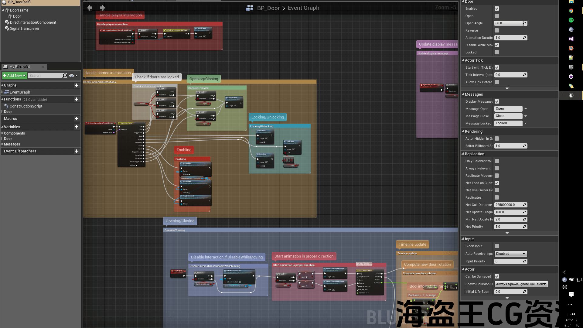Collapse the Replication section
This screenshot has width=583, height=328.
point(463,154)
